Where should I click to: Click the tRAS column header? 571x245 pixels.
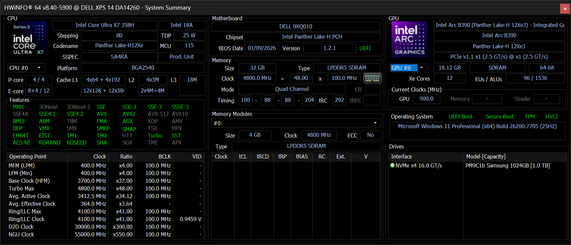click(x=302, y=156)
